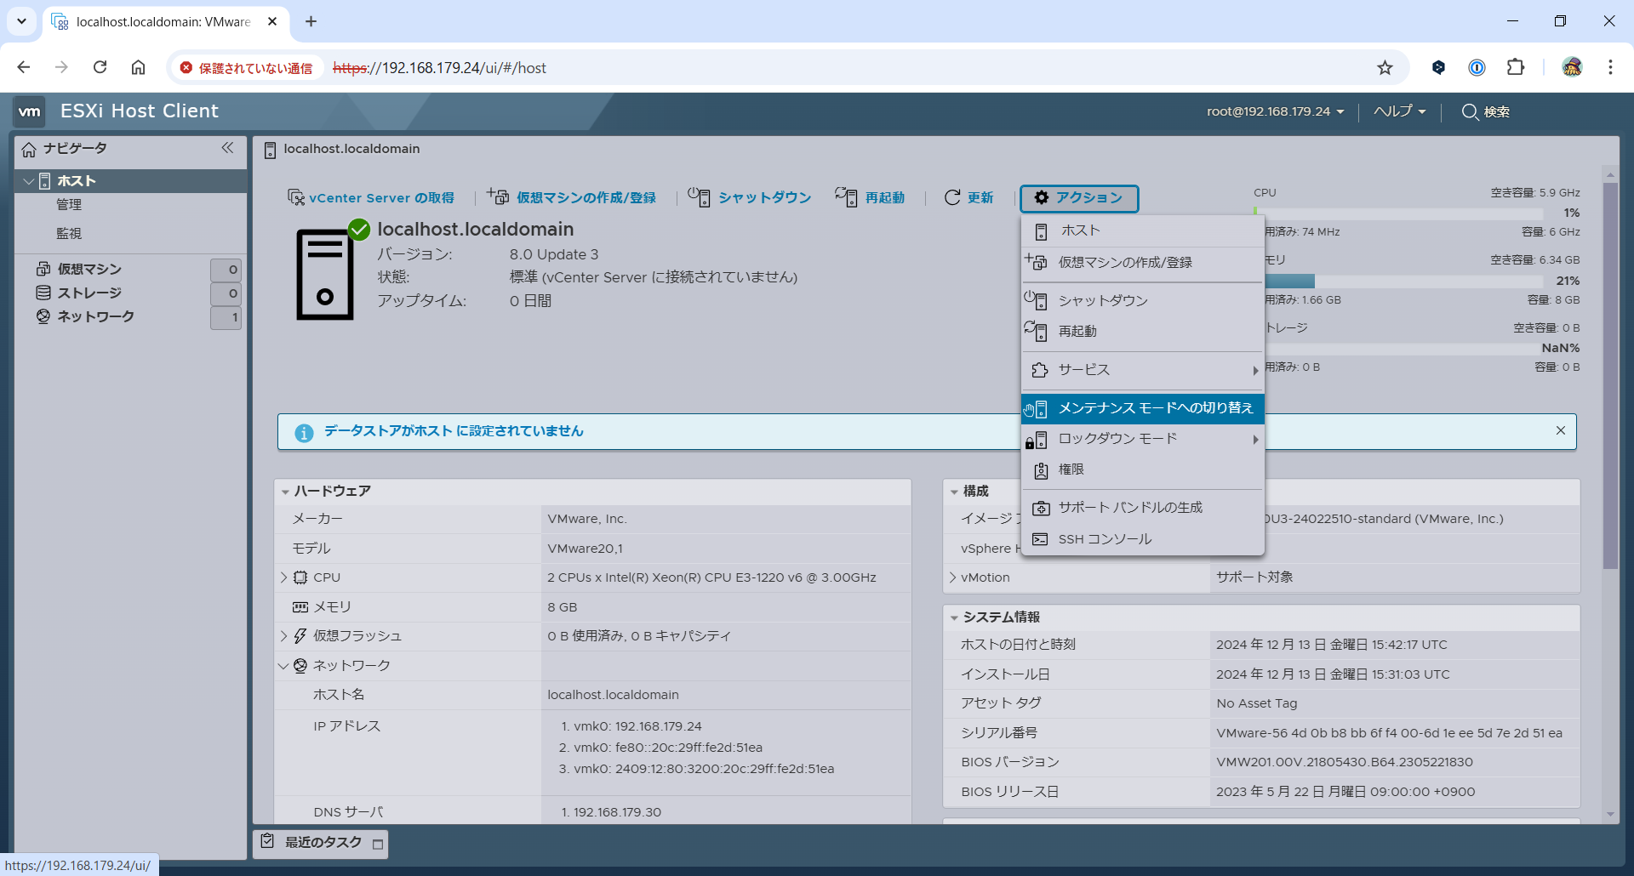The width and height of the screenshot is (1634, 876).
Task: Open the Chrome three-dot menu
Action: pyautogui.click(x=1610, y=67)
